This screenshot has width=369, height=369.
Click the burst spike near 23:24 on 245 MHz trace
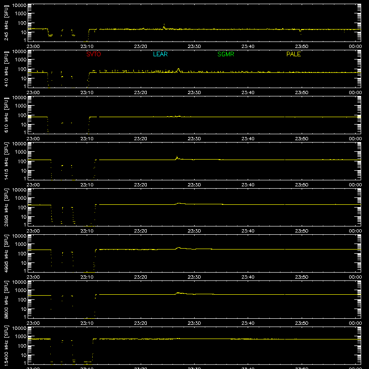[x=164, y=26]
